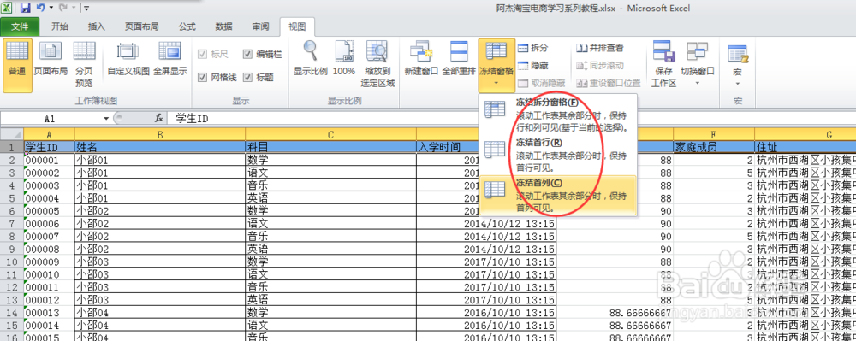
Task: Zoom to Selection (缩放到选定区域)
Action: 377,64
